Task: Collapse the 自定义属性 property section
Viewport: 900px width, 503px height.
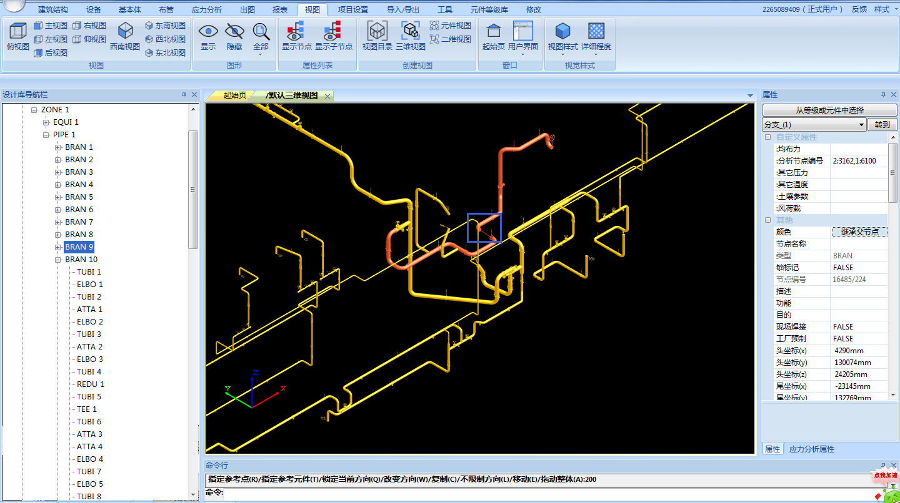Action: click(768, 137)
